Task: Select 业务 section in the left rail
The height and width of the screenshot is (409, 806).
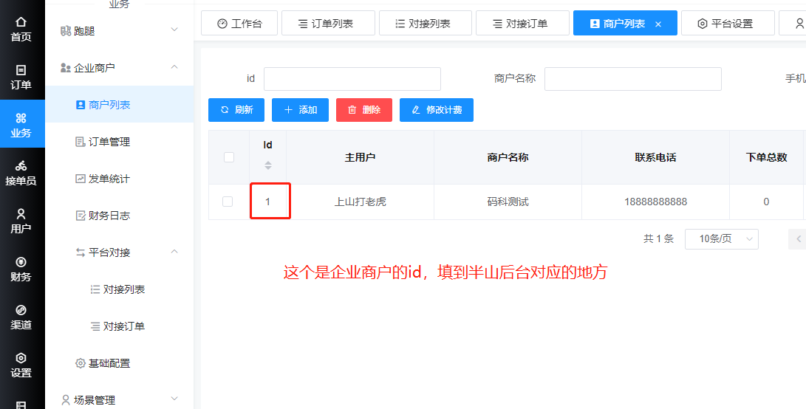Action: tap(21, 125)
